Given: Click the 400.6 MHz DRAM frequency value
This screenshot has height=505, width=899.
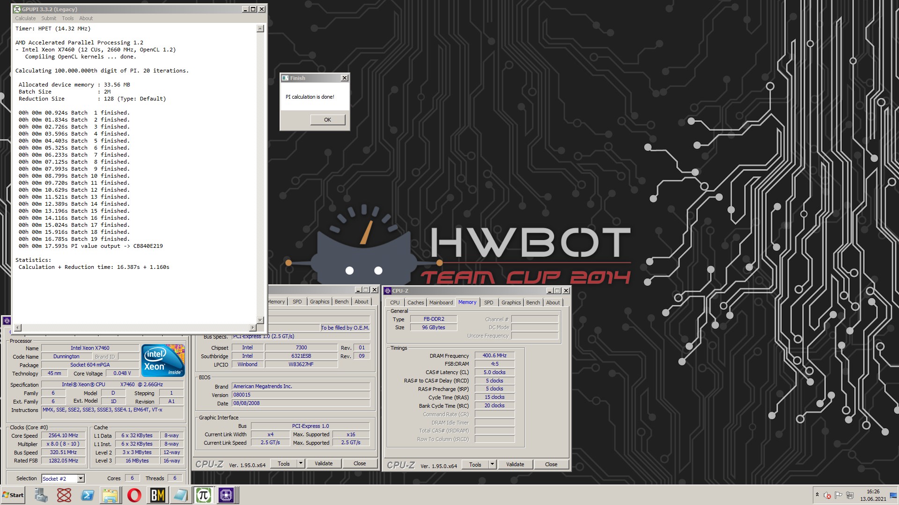Looking at the screenshot, I should [x=494, y=355].
